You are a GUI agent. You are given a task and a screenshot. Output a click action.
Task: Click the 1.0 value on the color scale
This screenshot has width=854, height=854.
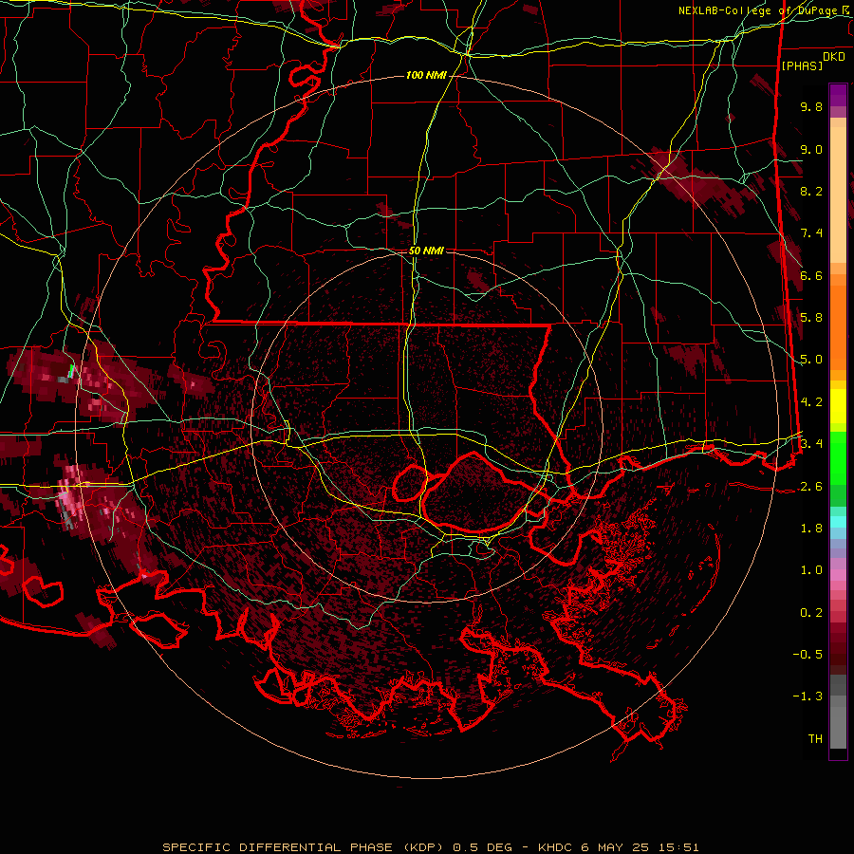[x=811, y=570]
